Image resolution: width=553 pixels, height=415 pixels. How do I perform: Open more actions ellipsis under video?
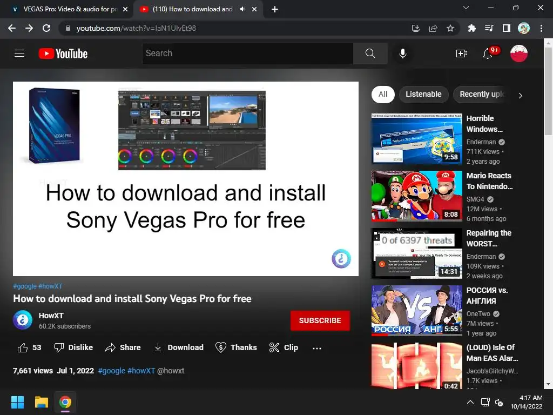click(x=316, y=349)
